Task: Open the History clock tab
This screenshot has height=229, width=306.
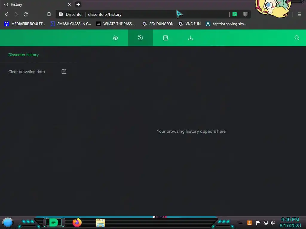Action: (140, 38)
